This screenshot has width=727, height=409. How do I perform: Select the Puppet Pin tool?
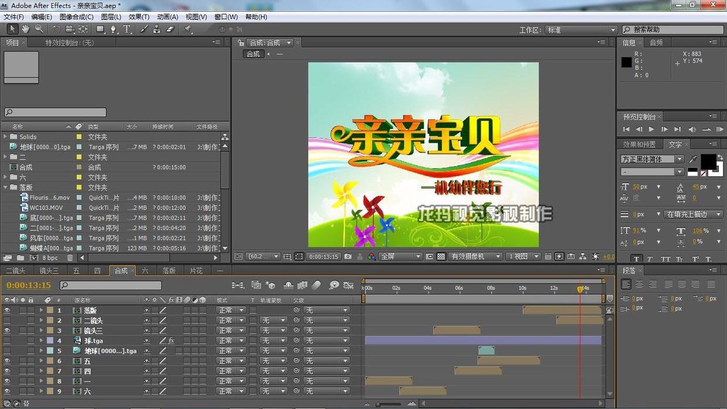(x=188, y=29)
